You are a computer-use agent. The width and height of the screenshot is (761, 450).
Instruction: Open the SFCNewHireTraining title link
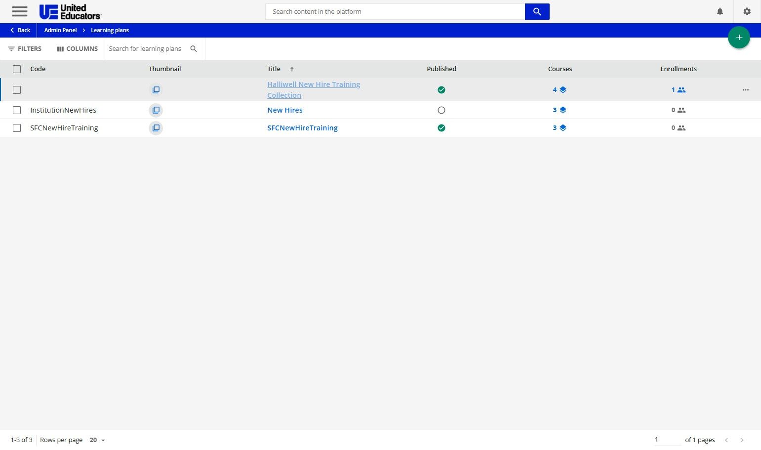tap(302, 128)
